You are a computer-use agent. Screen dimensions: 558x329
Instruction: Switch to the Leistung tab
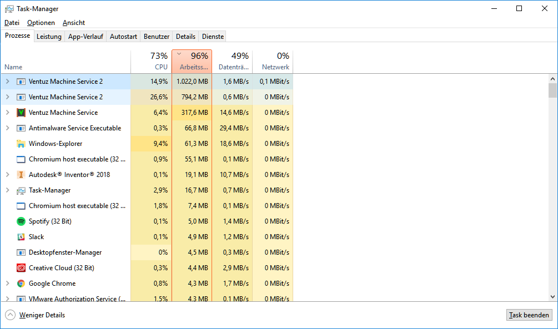49,37
